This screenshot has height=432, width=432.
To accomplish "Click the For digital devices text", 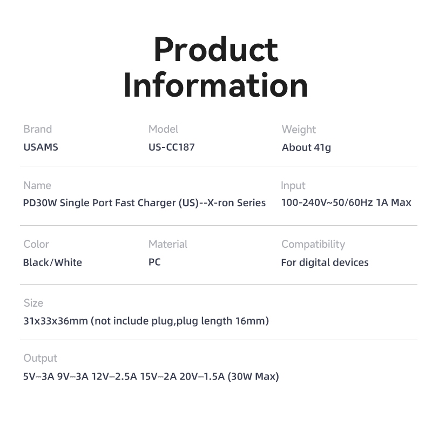I will click(x=325, y=263).
